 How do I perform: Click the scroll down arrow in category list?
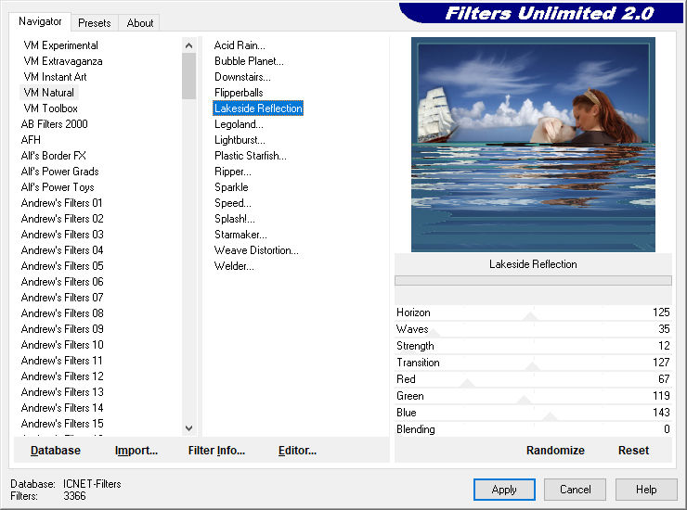pyautogui.click(x=188, y=428)
